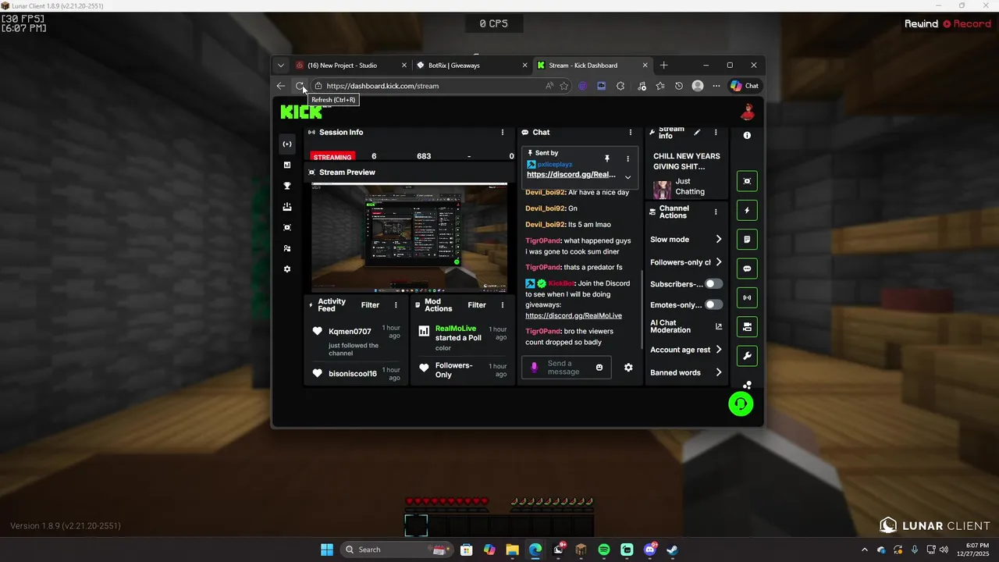Select Stream - Kick Dashboard tab

592,66
